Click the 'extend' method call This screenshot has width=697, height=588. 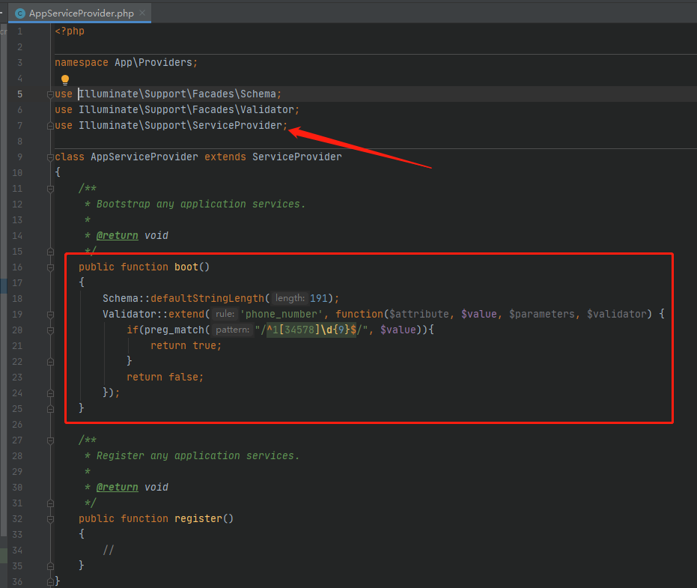(x=186, y=314)
